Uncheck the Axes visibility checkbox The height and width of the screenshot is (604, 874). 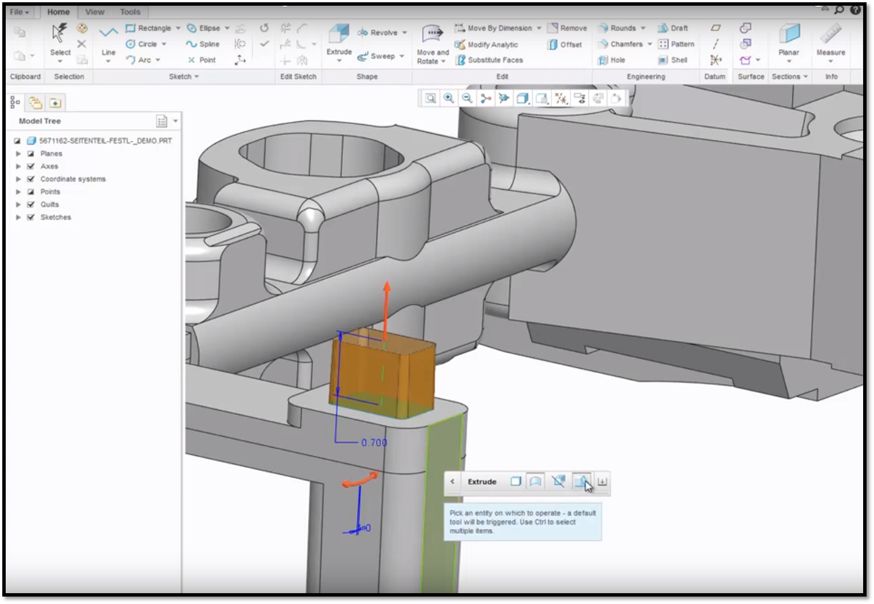[x=31, y=166]
